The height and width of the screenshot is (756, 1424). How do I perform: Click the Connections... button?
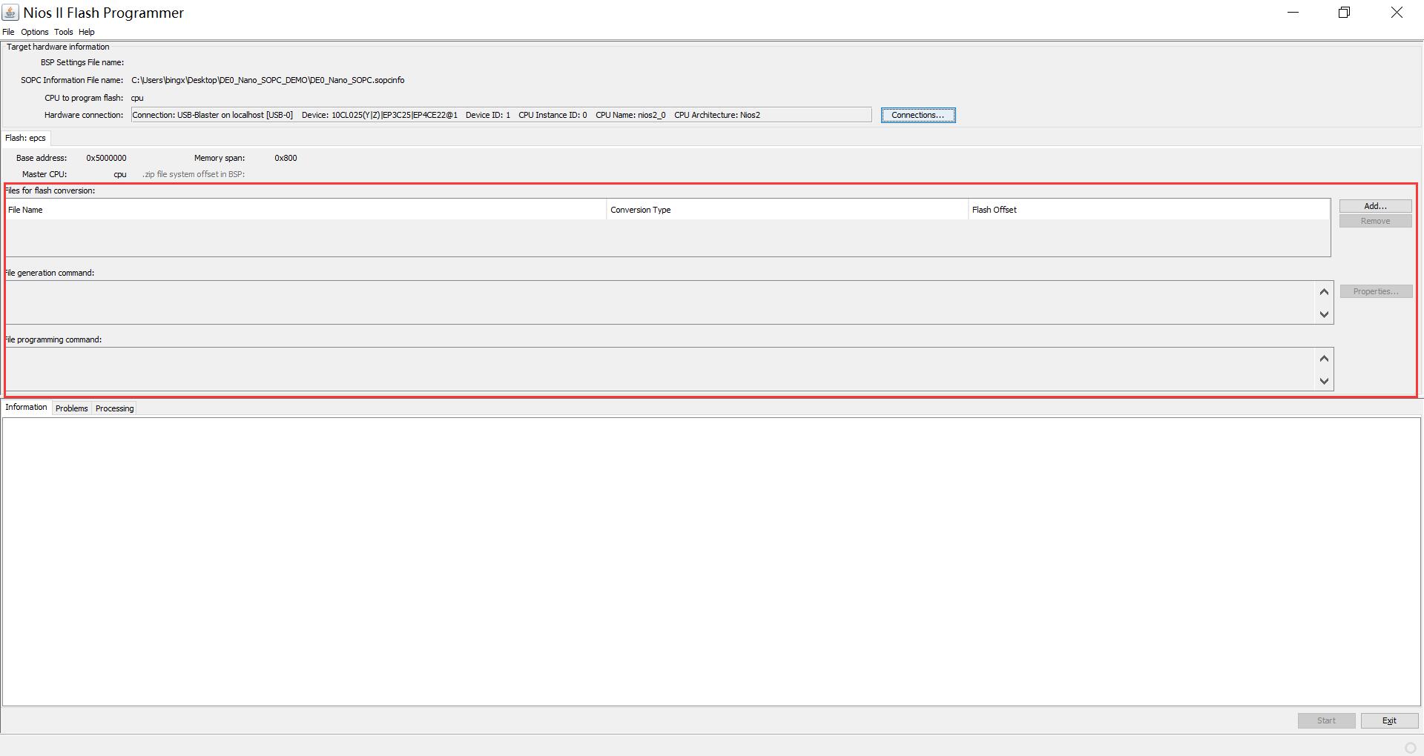click(x=918, y=115)
